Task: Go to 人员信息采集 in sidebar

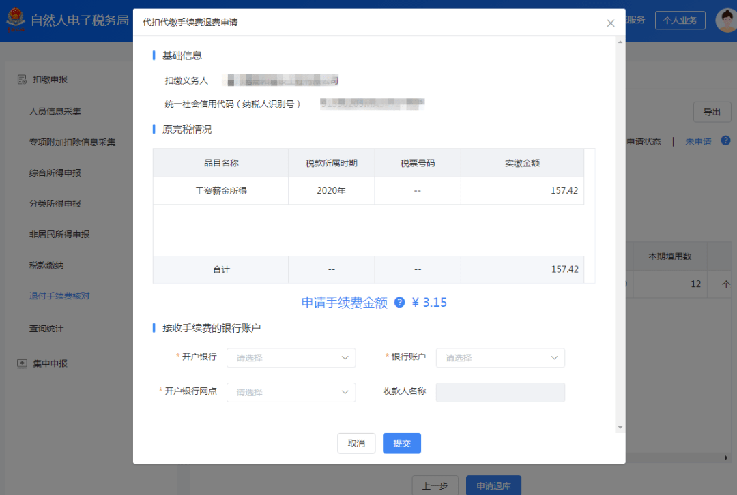Action: click(55, 110)
